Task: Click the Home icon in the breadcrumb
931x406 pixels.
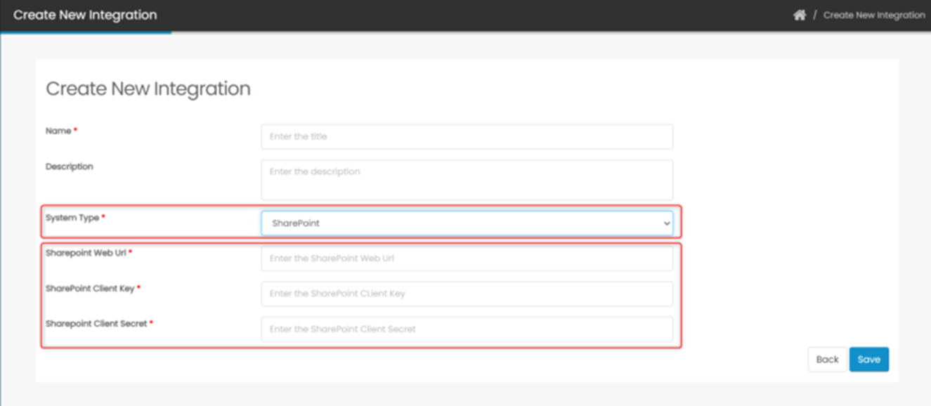Action: [799, 15]
